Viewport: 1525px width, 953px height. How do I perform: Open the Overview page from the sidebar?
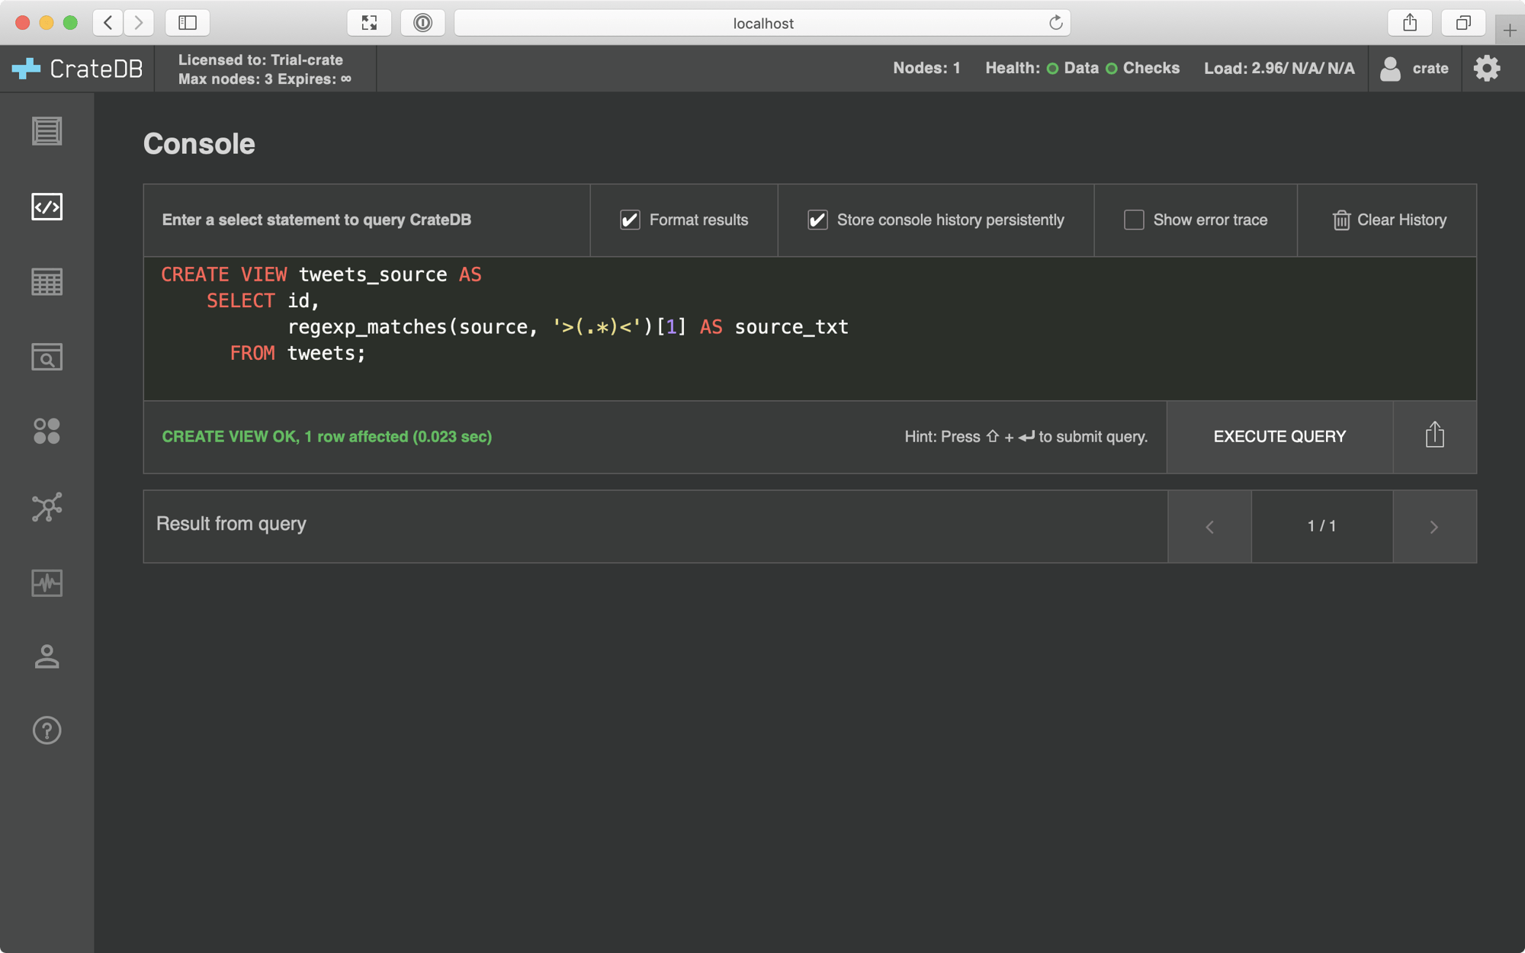(x=47, y=131)
